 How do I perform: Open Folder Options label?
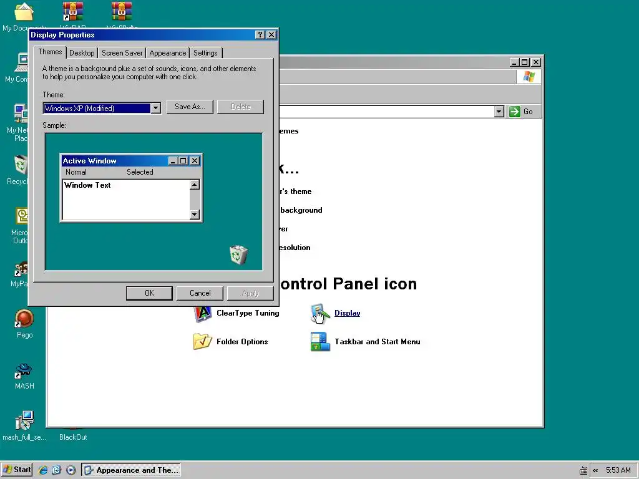[242, 341]
